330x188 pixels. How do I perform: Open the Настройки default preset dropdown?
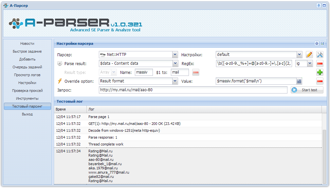(300, 55)
